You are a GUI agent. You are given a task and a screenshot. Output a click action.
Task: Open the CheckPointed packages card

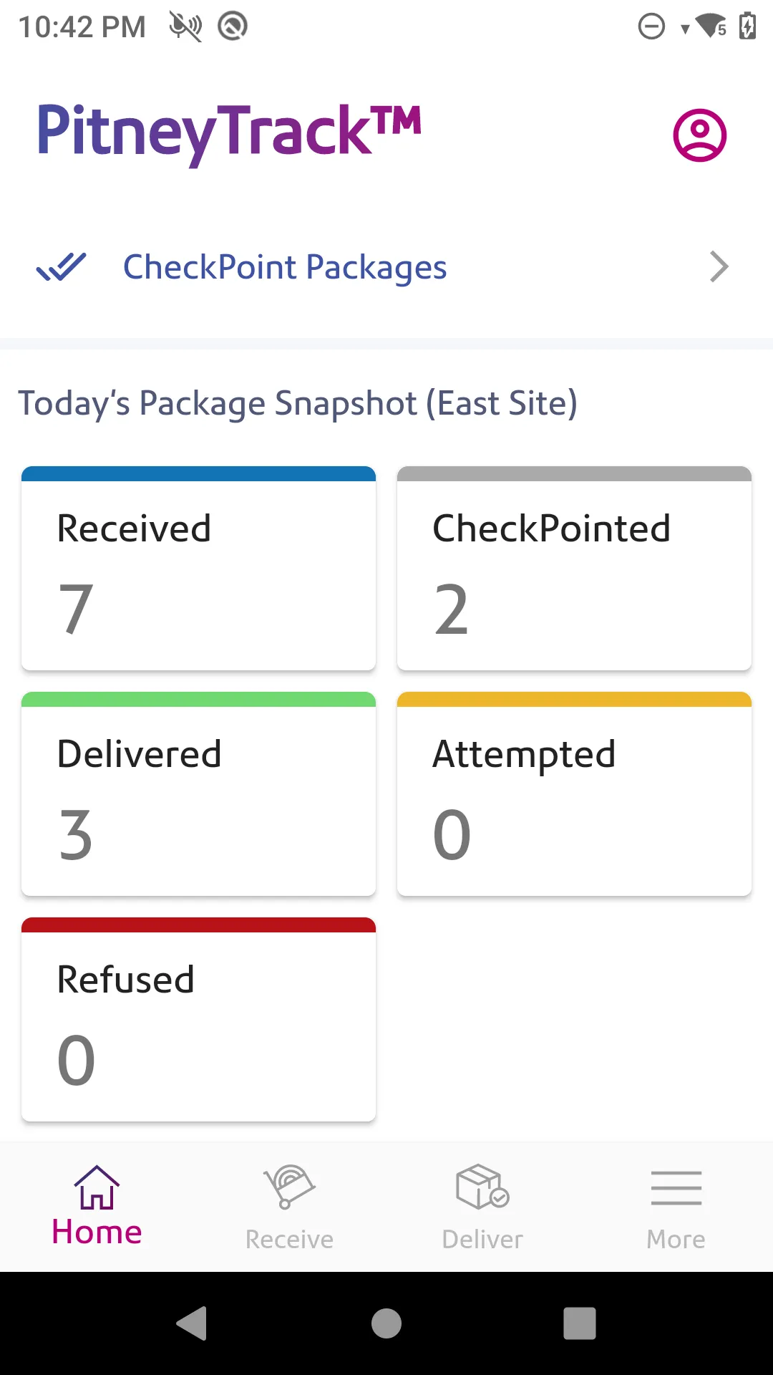pos(574,569)
